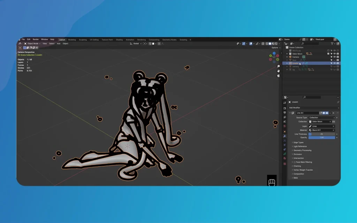The height and width of the screenshot is (223, 357).
Task: Click the Outliner filter funnel icon
Action: (x=332, y=44)
